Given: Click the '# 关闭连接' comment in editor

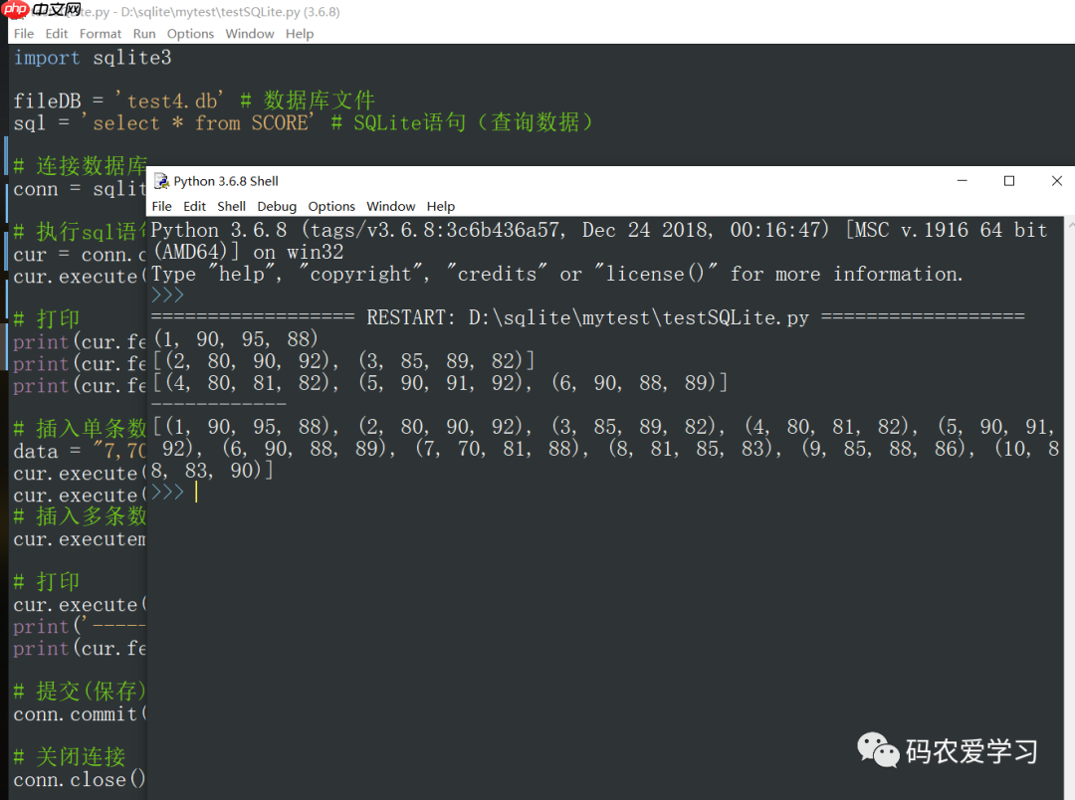Looking at the screenshot, I should point(70,757).
